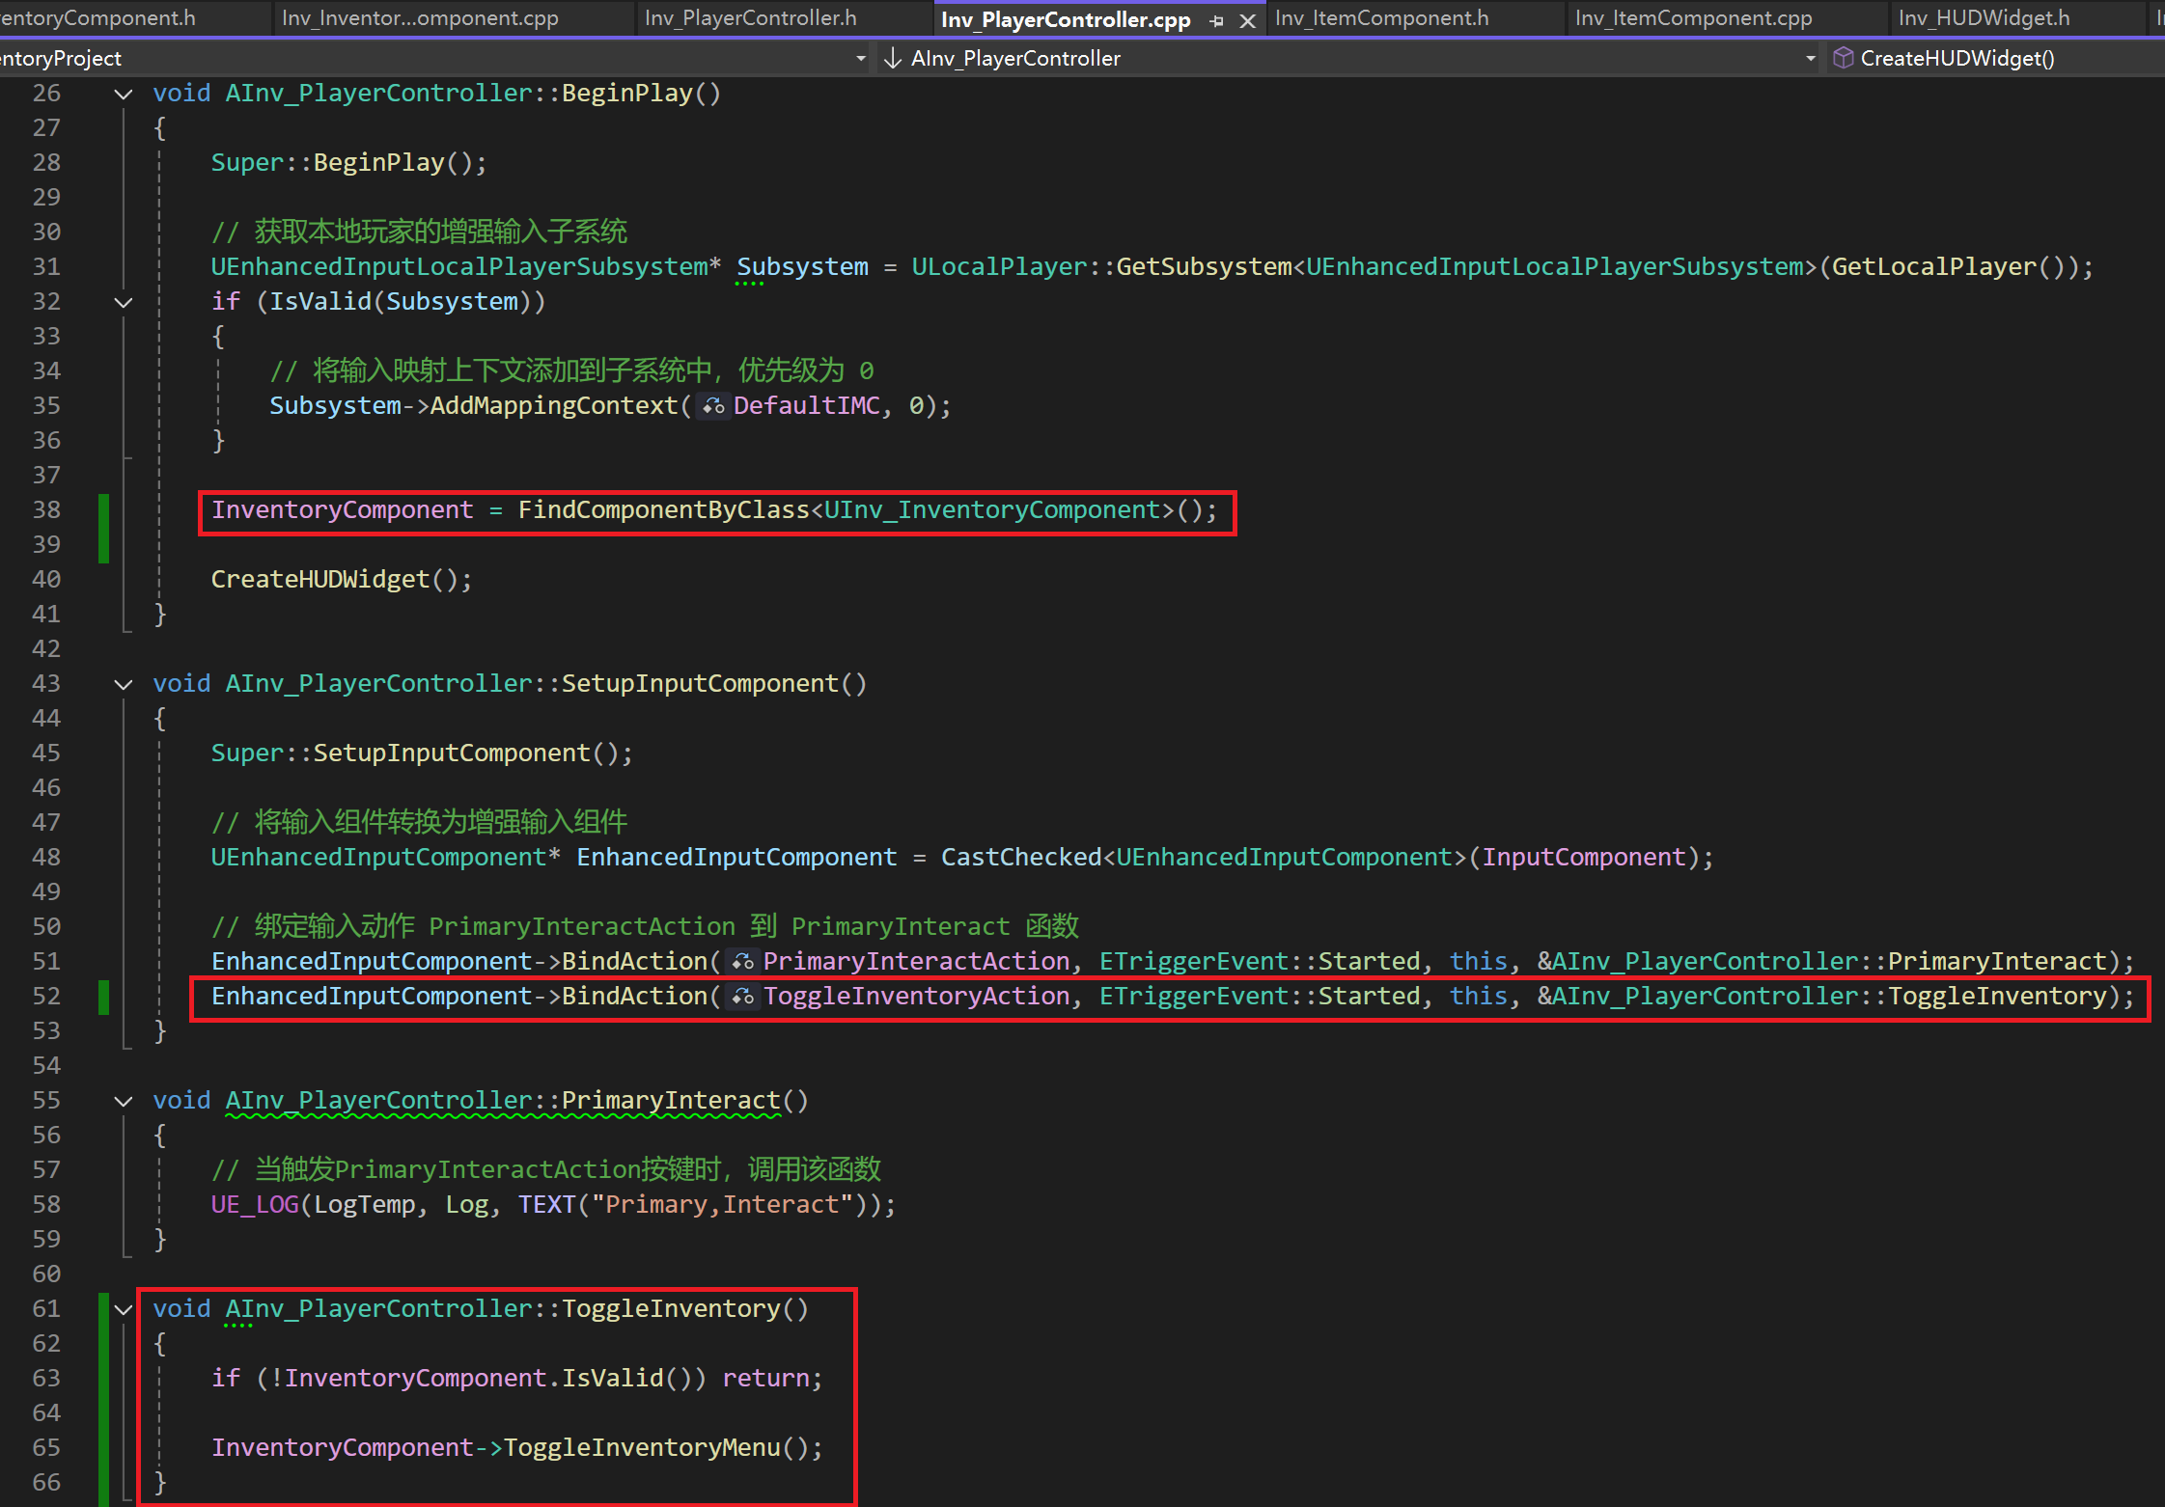Open the project scope dropdown arrow
Screen dimensions: 2165x1507
[860, 58]
